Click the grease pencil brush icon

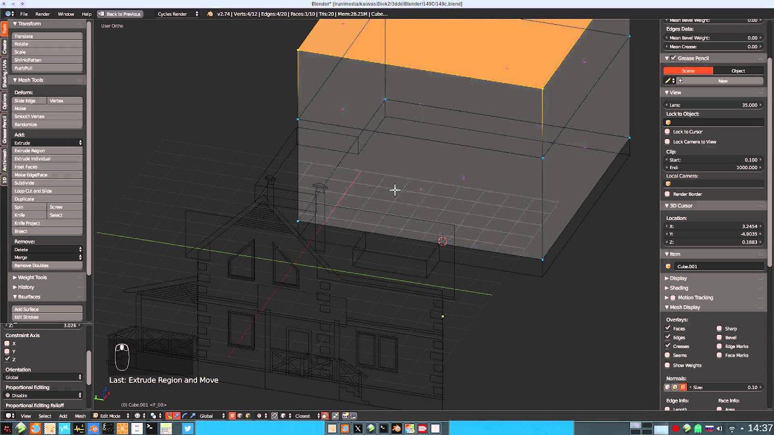[668, 80]
